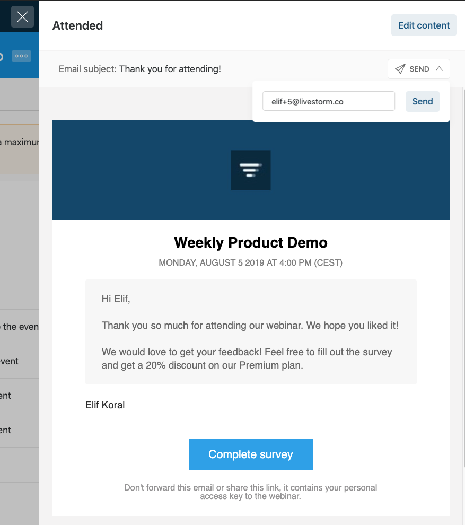Click Send beside the email address field
The width and height of the screenshot is (465, 525).
pyautogui.click(x=423, y=101)
